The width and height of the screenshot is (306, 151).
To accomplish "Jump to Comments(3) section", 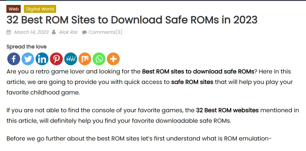I will point(105,32).
